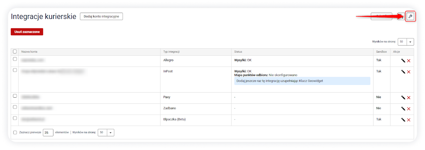
Task: Click the red Usuń zaznaczone button
Action: tap(27, 32)
